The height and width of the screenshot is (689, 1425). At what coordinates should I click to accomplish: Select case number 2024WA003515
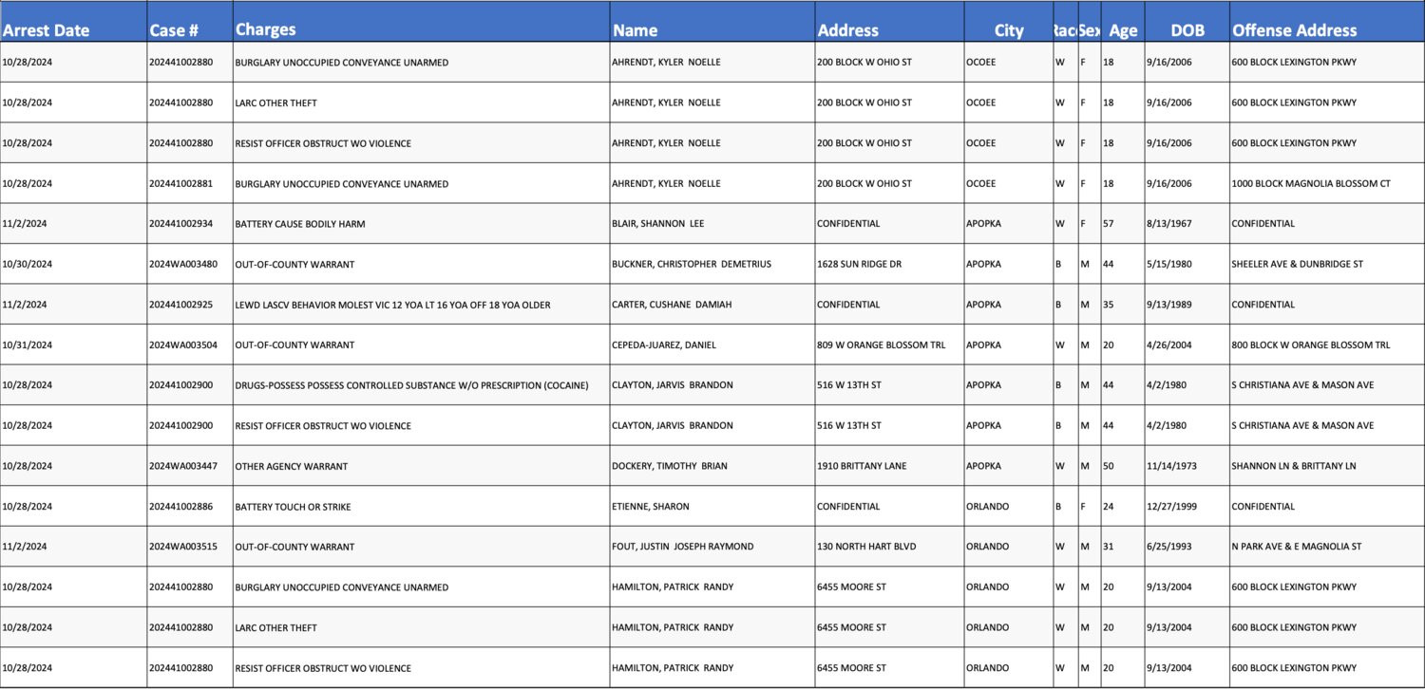[190, 547]
